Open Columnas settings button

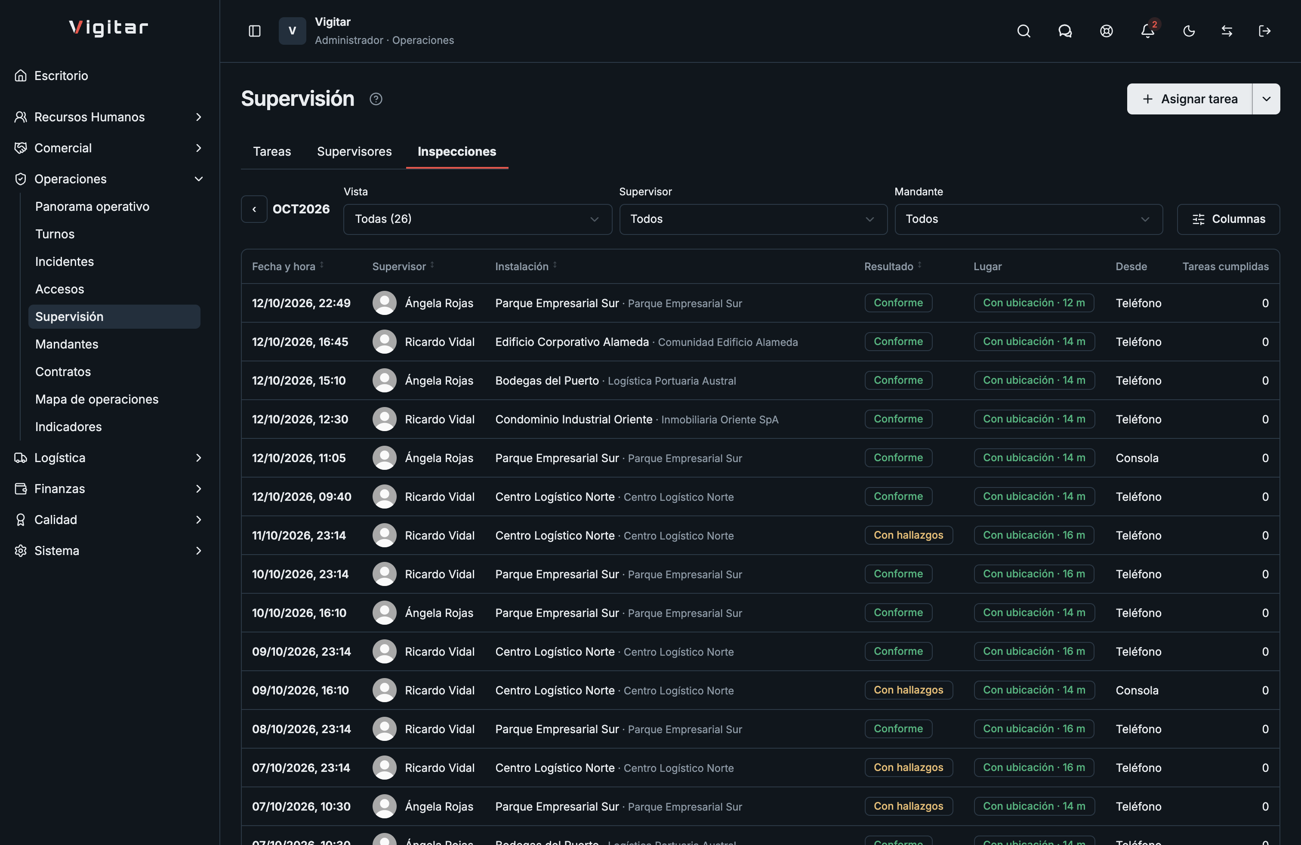point(1228,219)
